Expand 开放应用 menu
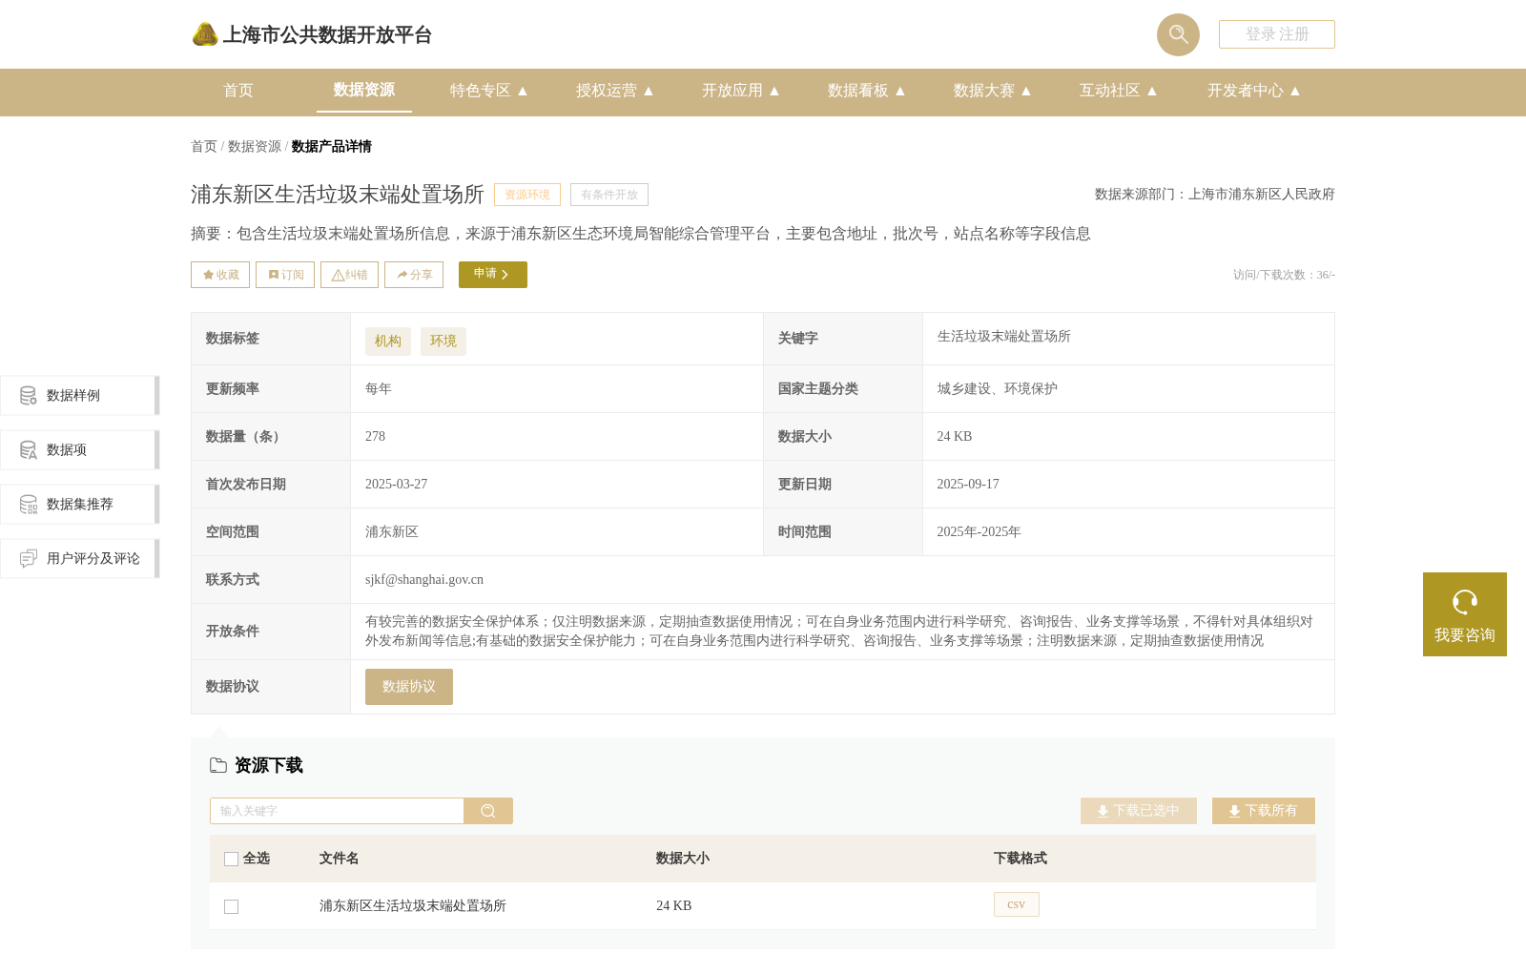The image size is (1526, 954). pos(740,91)
